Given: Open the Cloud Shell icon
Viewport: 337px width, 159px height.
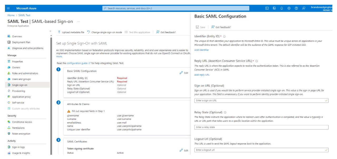Looking at the screenshot, I should pos(267,8).
